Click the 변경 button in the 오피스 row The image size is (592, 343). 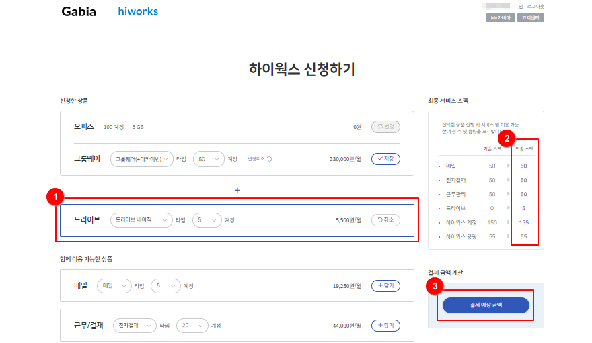pos(385,126)
